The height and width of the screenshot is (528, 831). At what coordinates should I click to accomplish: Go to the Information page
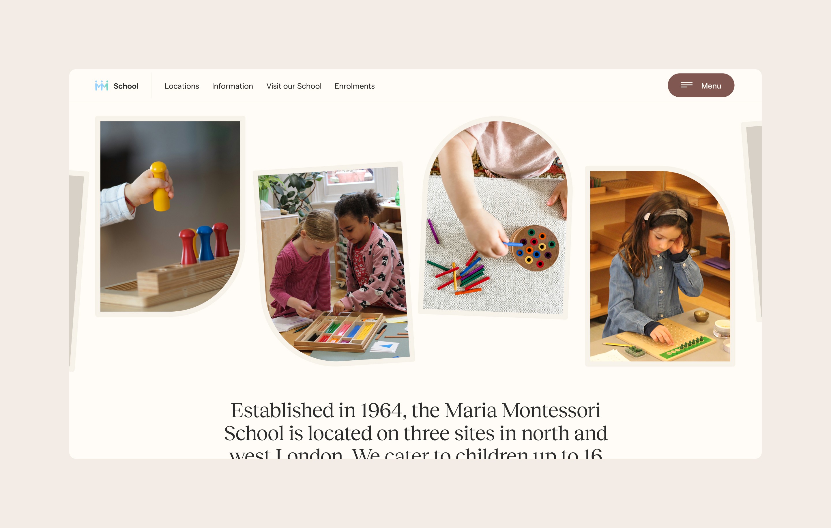click(232, 86)
